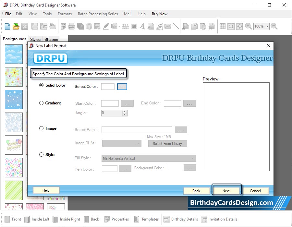Close the New Label Format dialog
The height and width of the screenshot is (227, 292).
(269, 46)
